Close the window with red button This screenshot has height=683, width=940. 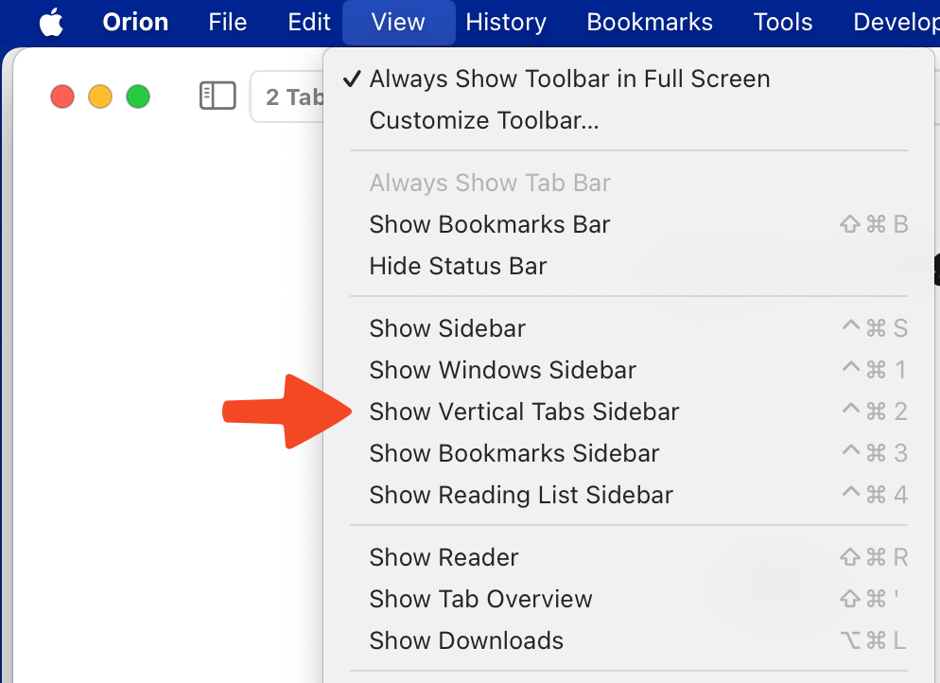coord(62,96)
